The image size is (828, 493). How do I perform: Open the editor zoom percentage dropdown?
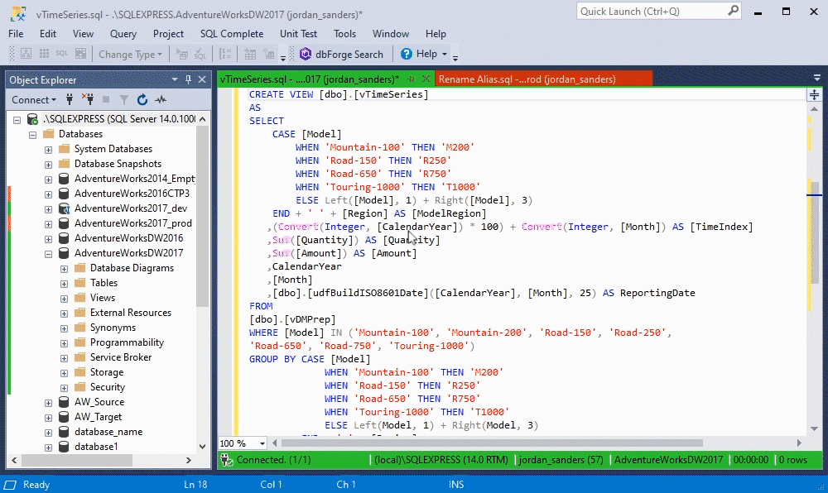pos(263,443)
